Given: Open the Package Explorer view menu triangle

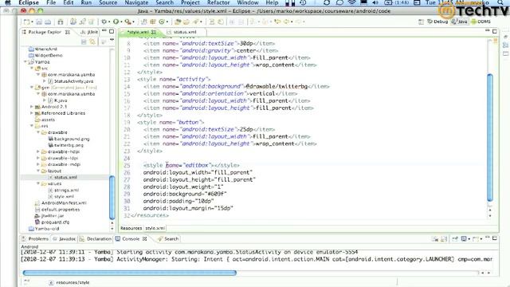Looking at the screenshot, I should 112,39.
